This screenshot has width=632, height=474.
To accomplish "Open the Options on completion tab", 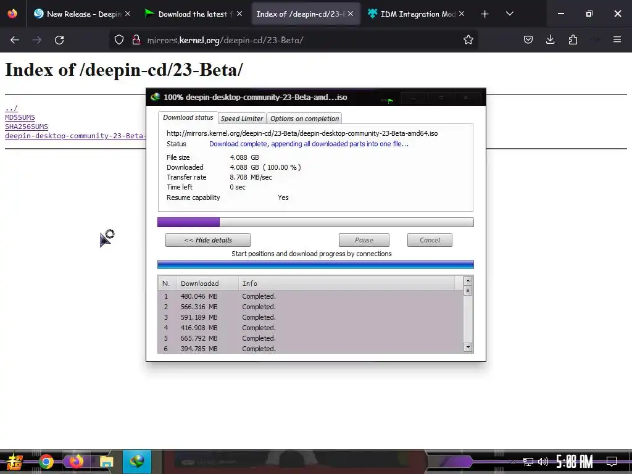I will 304,118.
